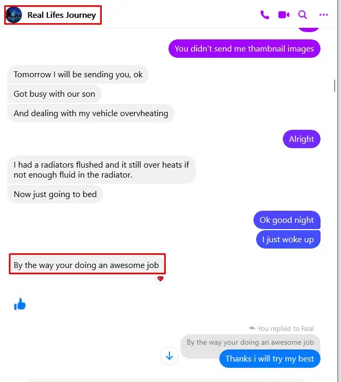Image resolution: width=341 pixels, height=382 pixels.
Task: Start a video call in this chat
Action: click(284, 15)
